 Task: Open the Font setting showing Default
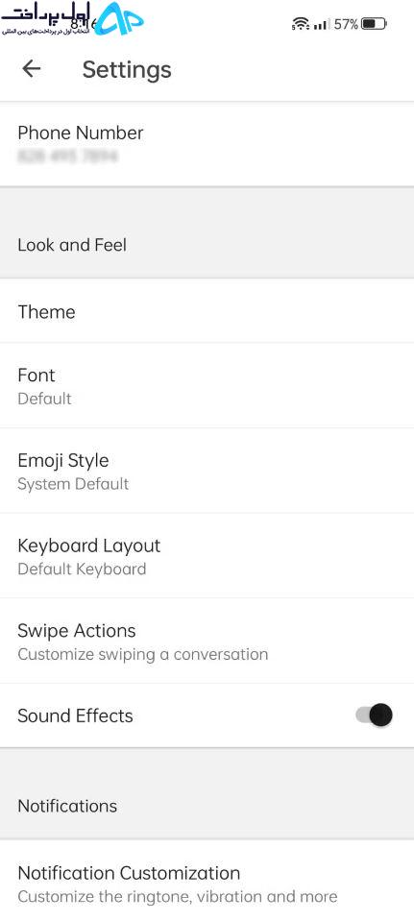tap(207, 385)
